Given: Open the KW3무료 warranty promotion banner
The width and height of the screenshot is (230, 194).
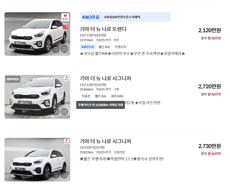Looking at the screenshot, I should point(125,17).
